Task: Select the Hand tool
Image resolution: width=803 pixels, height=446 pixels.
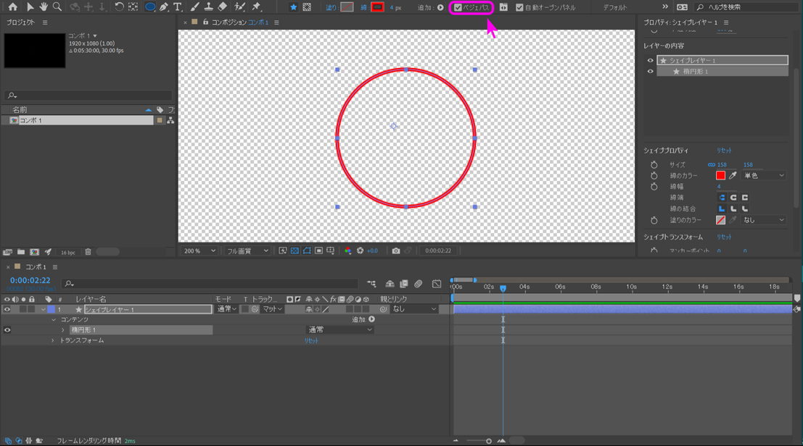Action: click(x=44, y=7)
